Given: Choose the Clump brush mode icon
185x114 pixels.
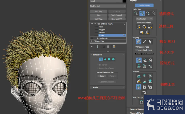Looking at the screenshot, I should (x=139, y=66).
